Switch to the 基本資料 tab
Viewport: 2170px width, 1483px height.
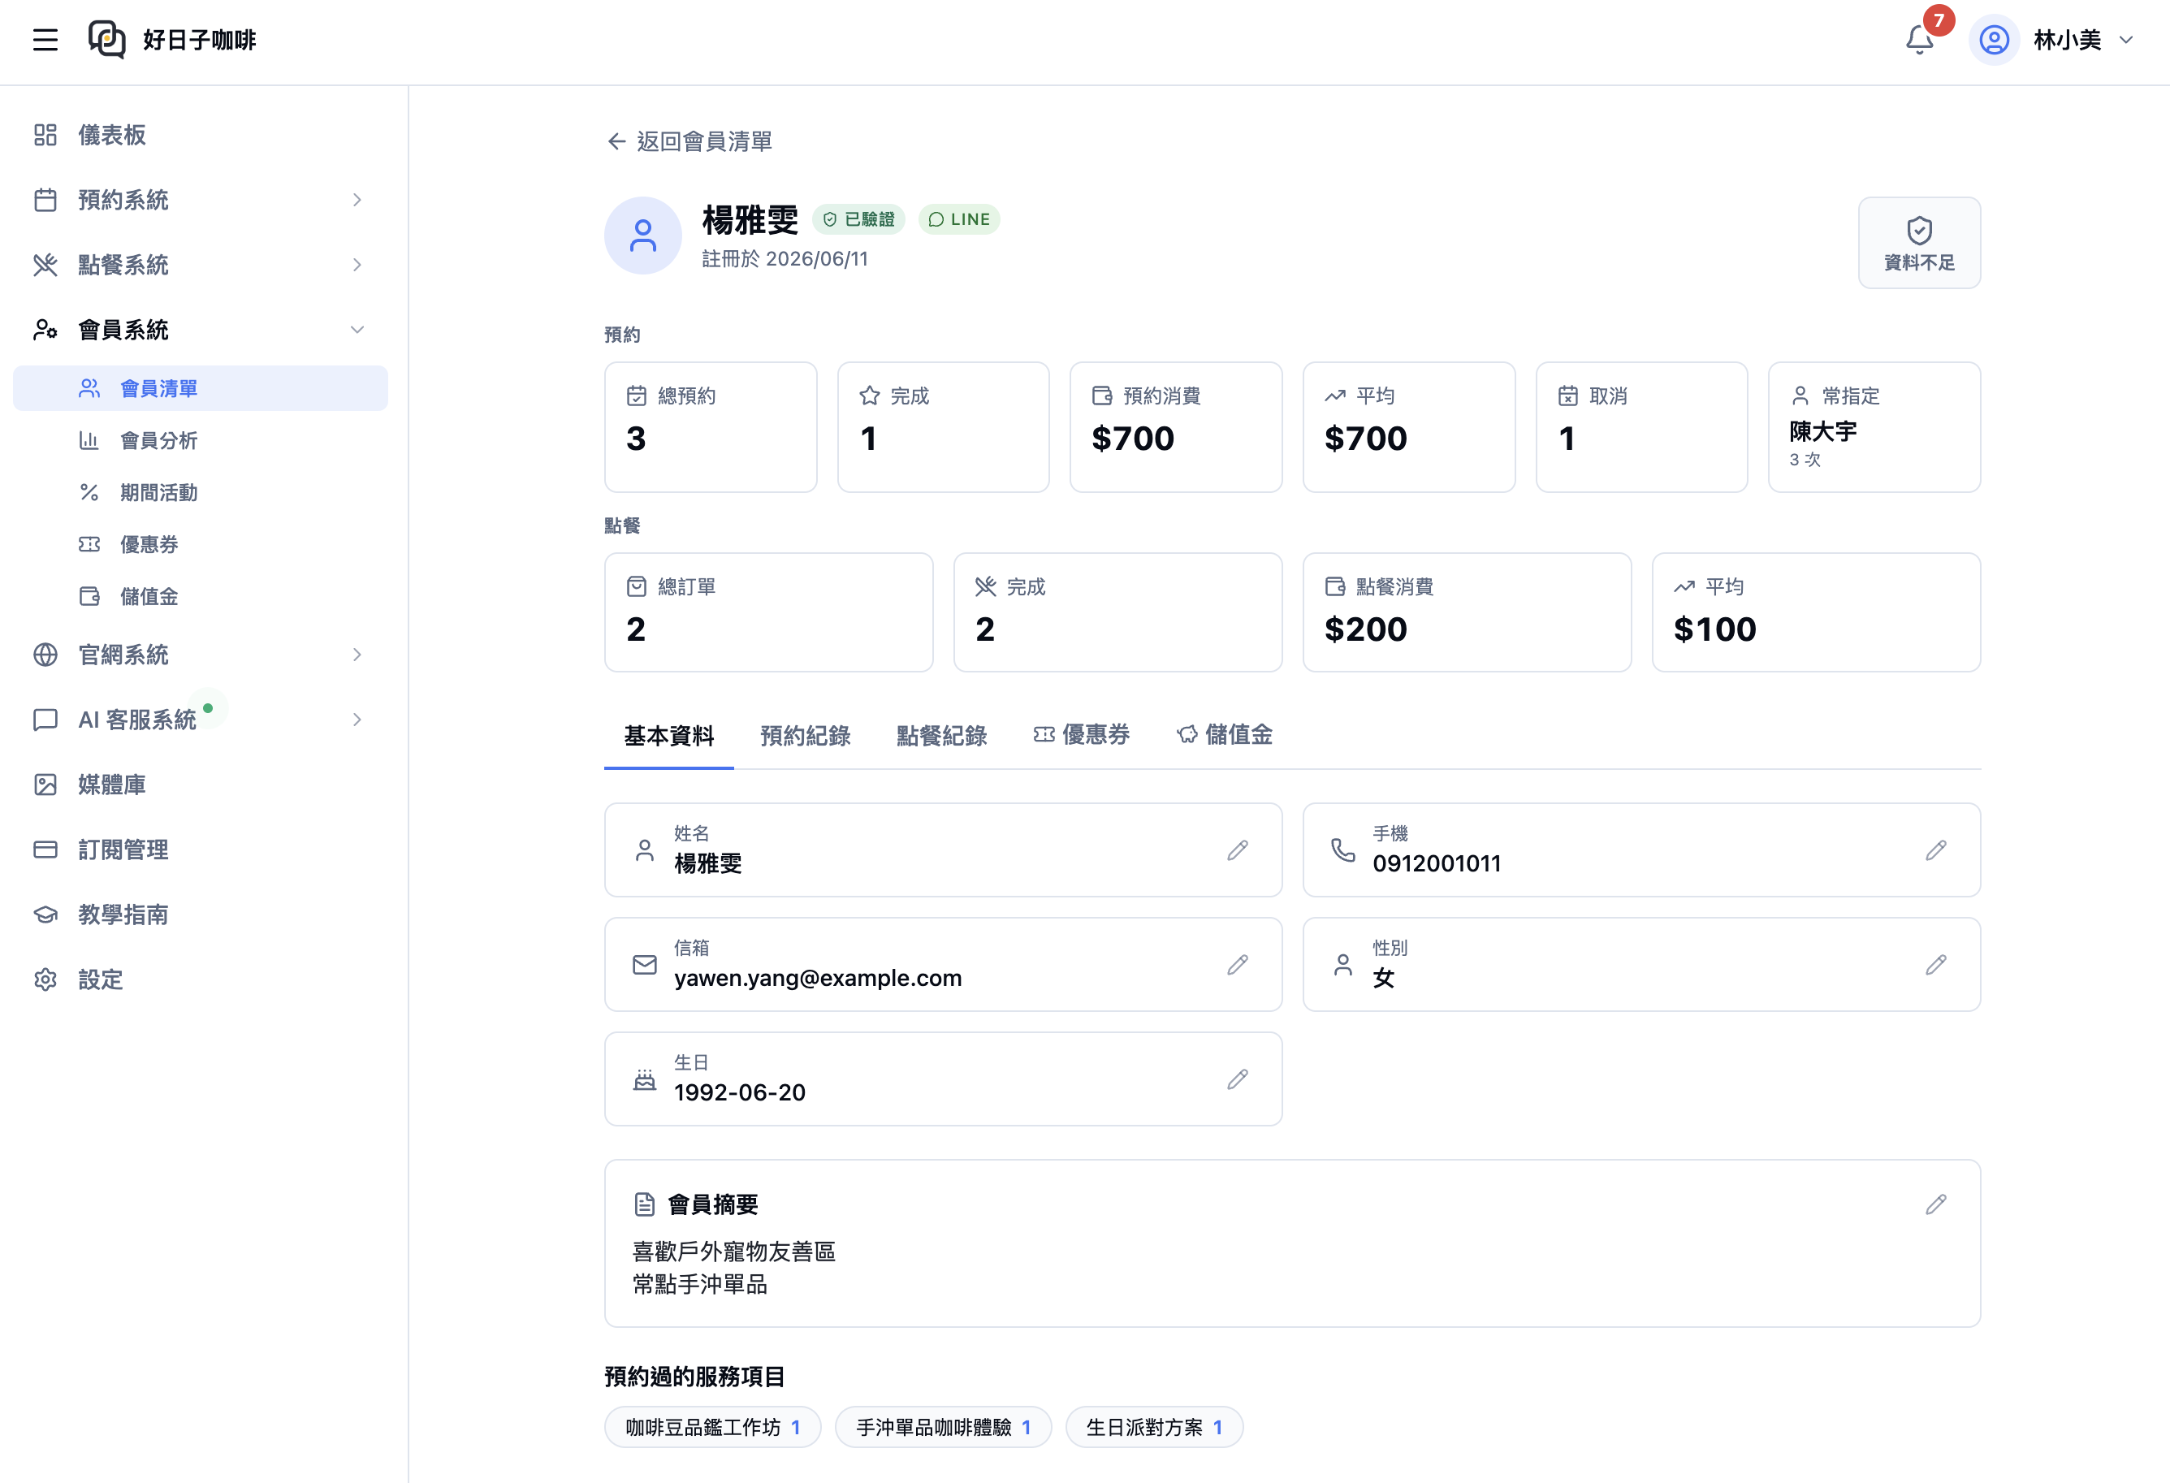pyautogui.click(x=668, y=736)
